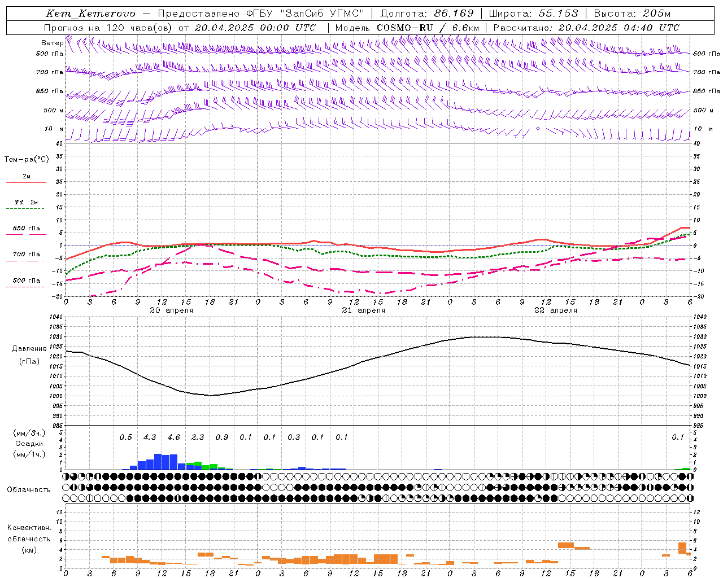
Task: Click the calculated time 20.04.2025 04:40 UTC
Action: [x=619, y=28]
